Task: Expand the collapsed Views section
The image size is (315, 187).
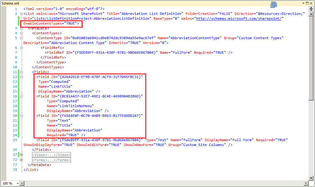Action: click(21, 155)
